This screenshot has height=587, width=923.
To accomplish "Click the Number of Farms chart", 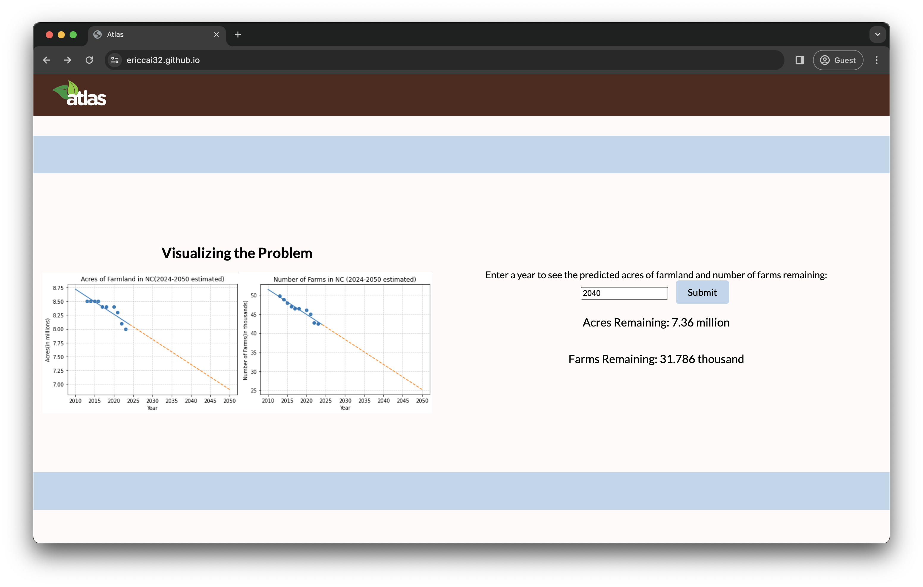I will (x=336, y=343).
